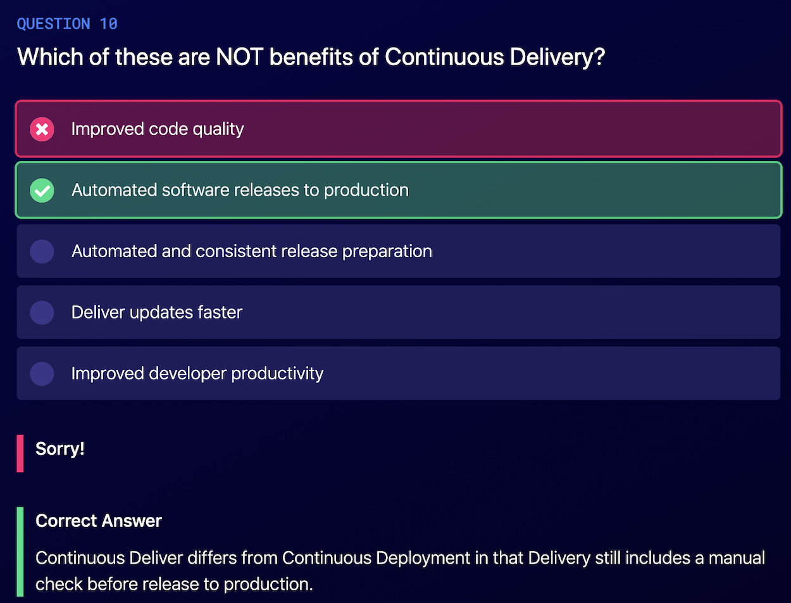The width and height of the screenshot is (791, 603).
Task: Click the "check before release to production." line
Action: (x=174, y=583)
